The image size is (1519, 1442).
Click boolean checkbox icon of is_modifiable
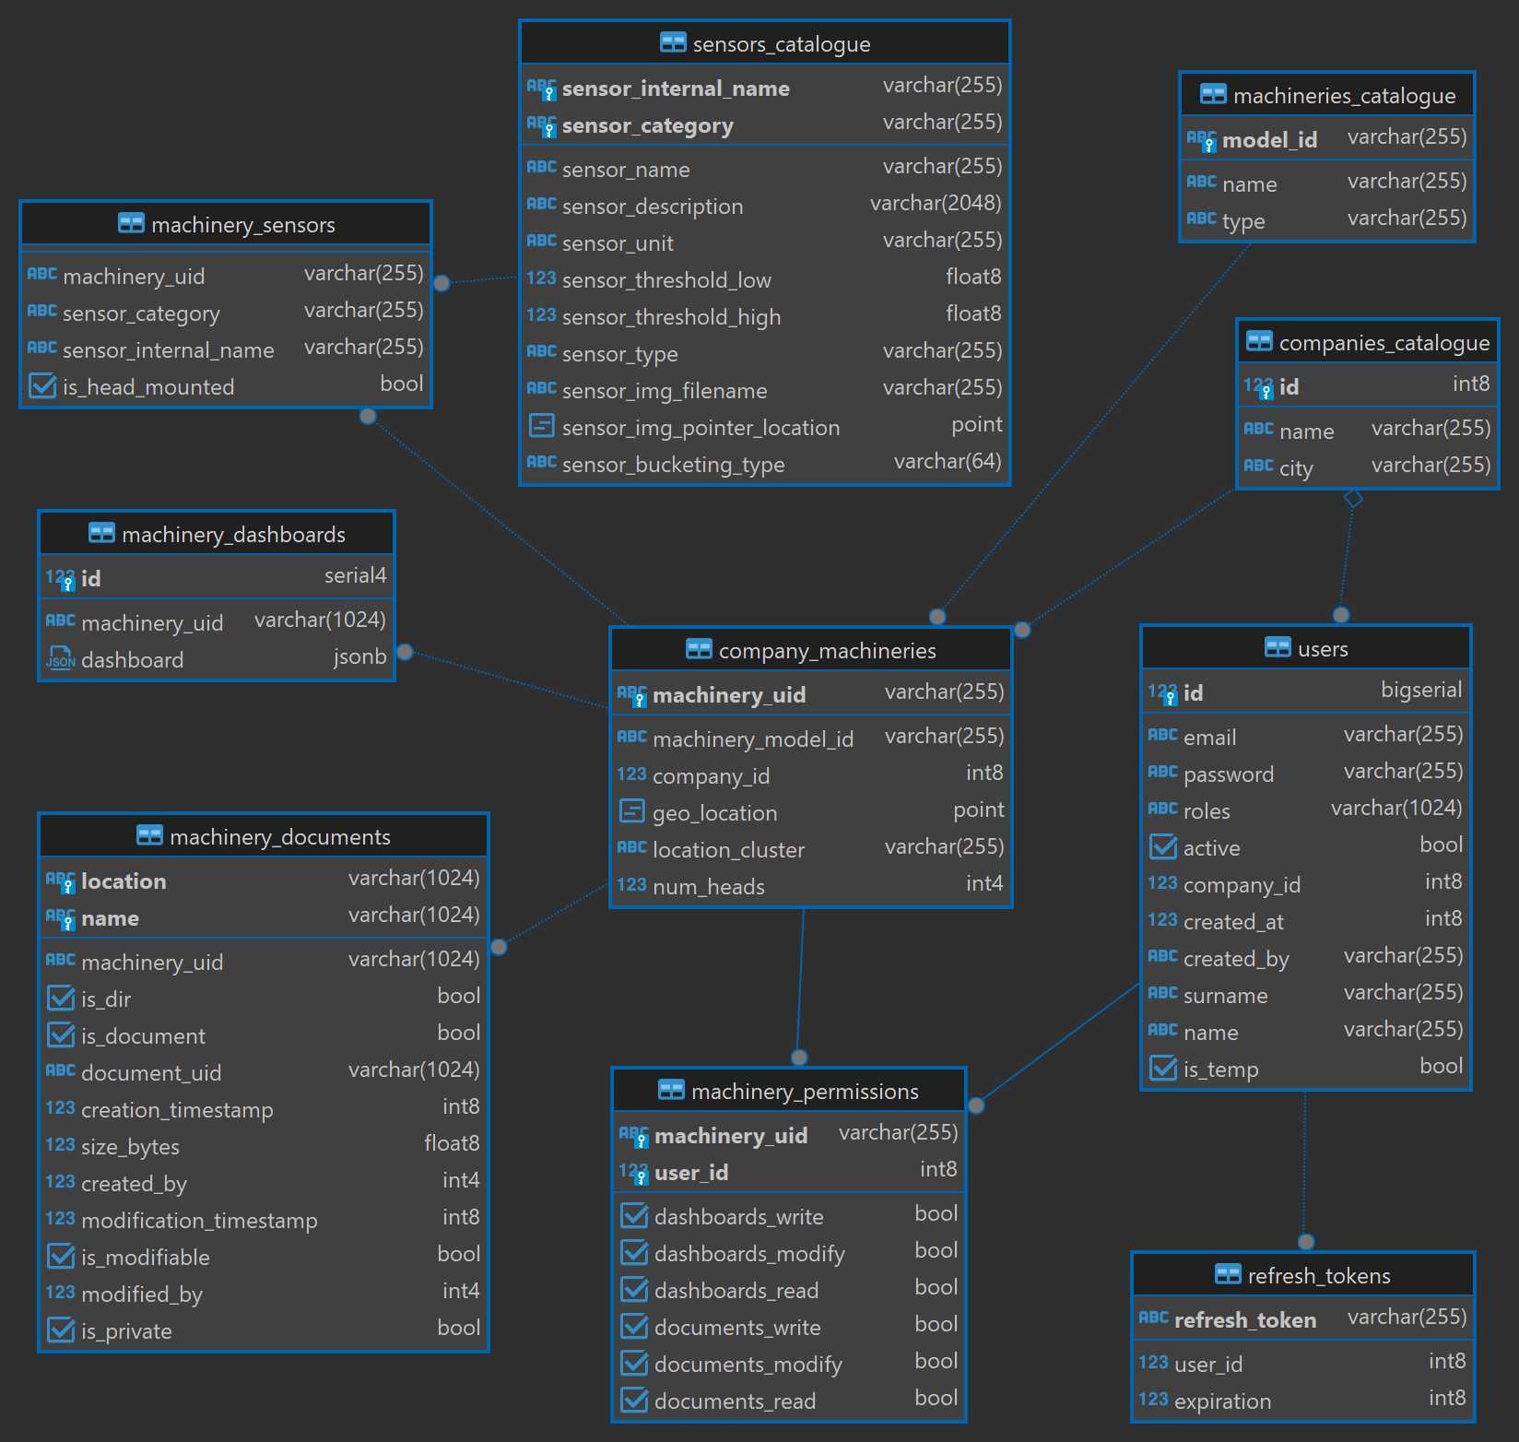click(61, 1256)
